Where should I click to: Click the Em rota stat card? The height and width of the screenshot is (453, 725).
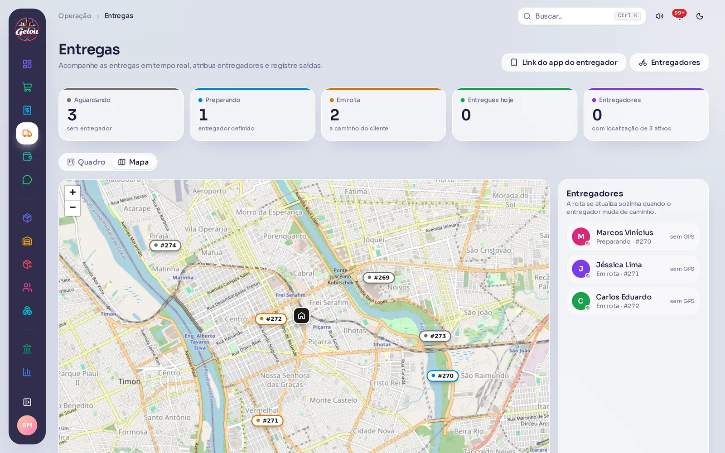pos(384,115)
